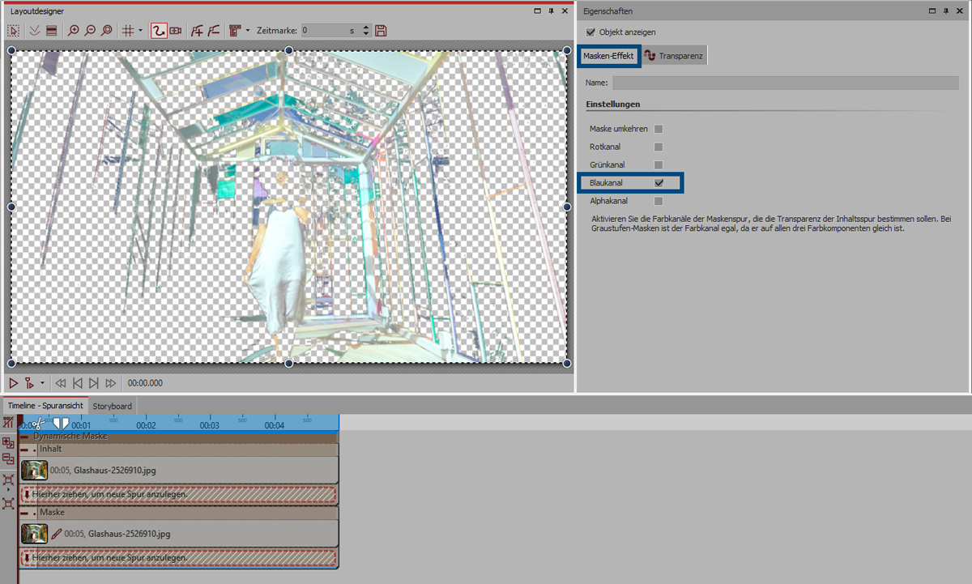Viewport: 972px width, 584px height.
Task: Switch to the Storyboard tab
Action: point(112,406)
